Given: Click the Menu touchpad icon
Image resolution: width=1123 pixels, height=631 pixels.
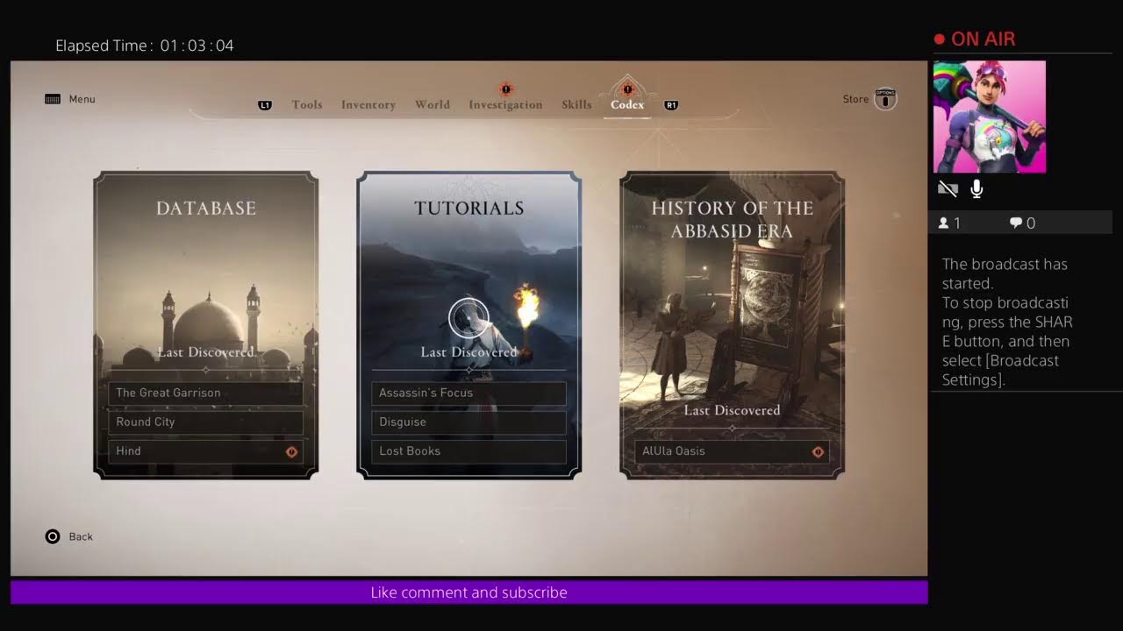Looking at the screenshot, I should coord(53,99).
